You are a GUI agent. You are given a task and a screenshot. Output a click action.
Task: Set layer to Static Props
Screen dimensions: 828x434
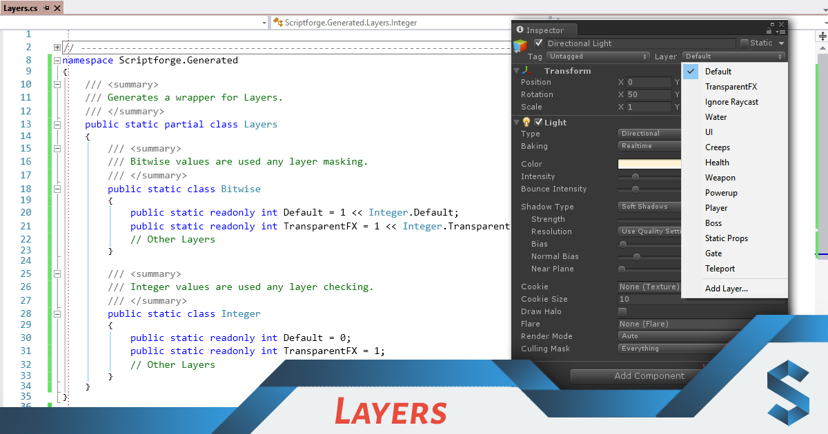coord(734,238)
